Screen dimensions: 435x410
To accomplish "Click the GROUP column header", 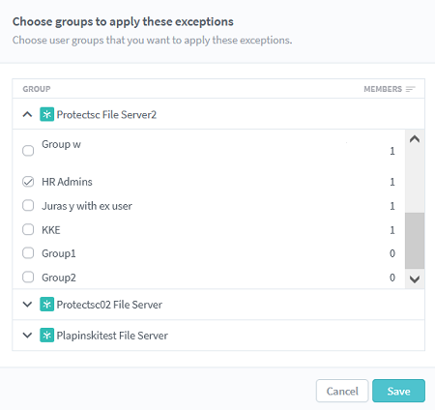I will pyautogui.click(x=37, y=89).
